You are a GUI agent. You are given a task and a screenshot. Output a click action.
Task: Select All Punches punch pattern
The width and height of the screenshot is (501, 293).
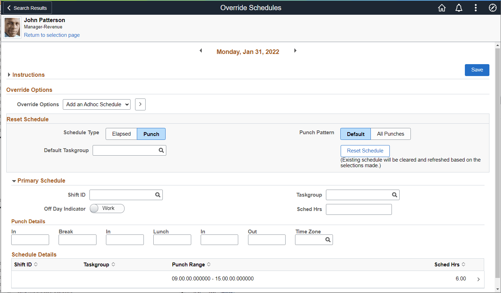pos(390,134)
